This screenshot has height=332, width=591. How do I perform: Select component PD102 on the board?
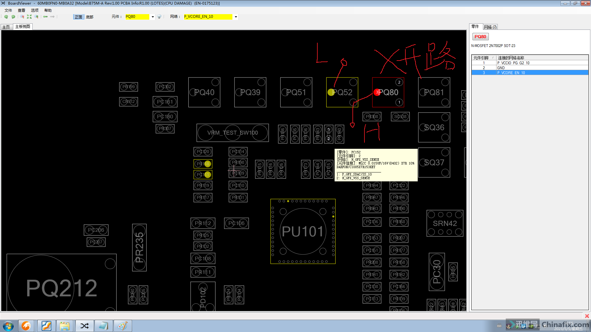pyautogui.click(x=203, y=297)
